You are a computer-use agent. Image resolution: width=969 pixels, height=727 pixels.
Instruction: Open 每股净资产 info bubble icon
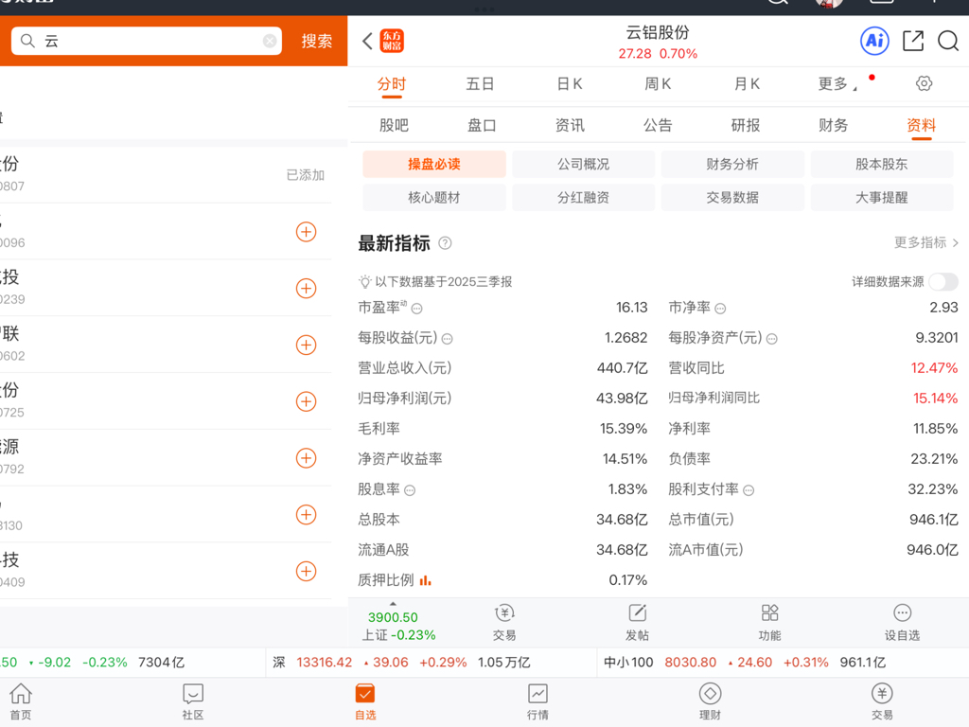772,339
